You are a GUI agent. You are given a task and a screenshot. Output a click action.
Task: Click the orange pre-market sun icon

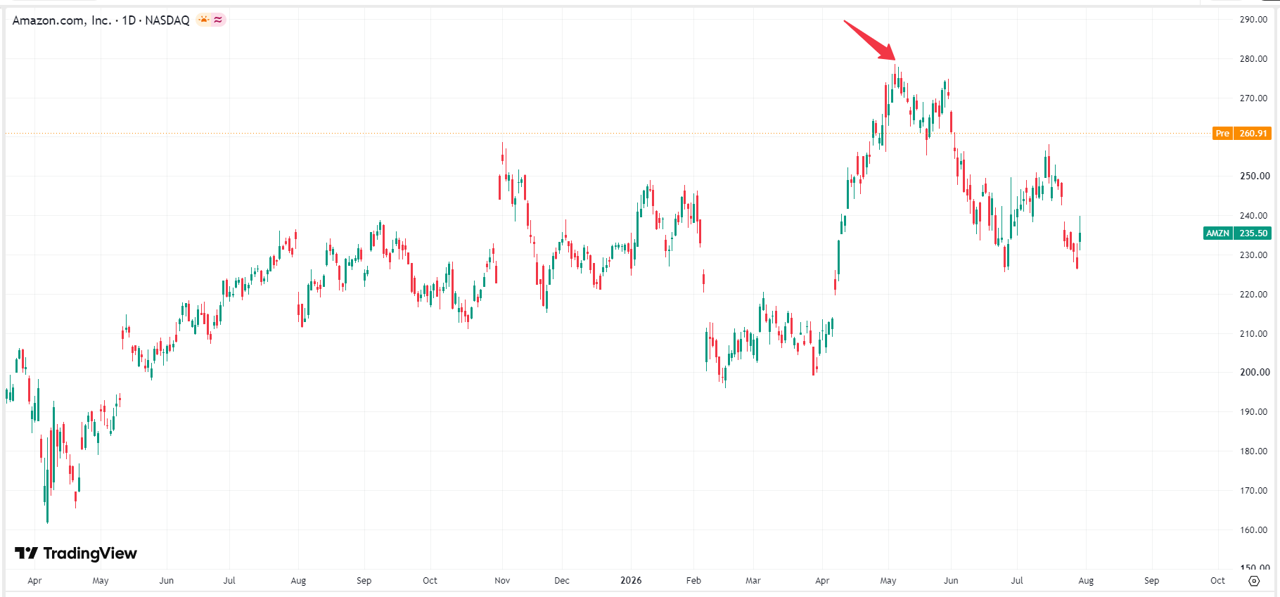pyautogui.click(x=203, y=20)
